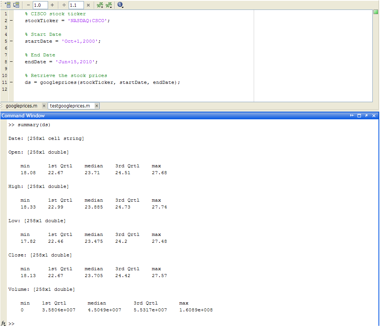
Task: Click the plus button to increment value
Action: point(52,5)
